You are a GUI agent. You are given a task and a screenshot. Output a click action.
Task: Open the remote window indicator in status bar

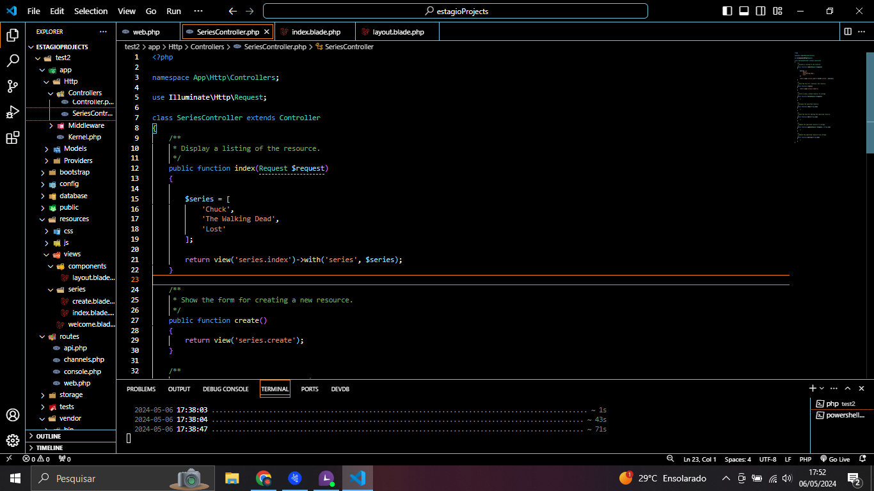pos(9,459)
